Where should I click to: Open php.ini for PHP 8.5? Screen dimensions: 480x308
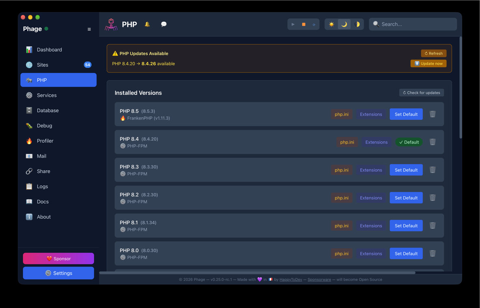click(342, 114)
